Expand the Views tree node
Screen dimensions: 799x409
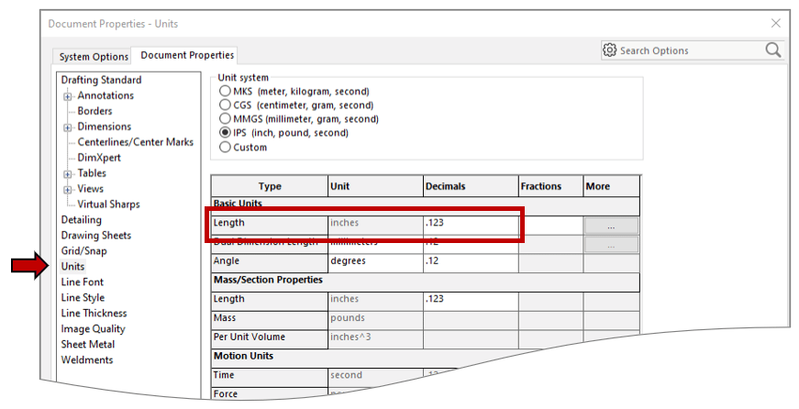coord(68,190)
